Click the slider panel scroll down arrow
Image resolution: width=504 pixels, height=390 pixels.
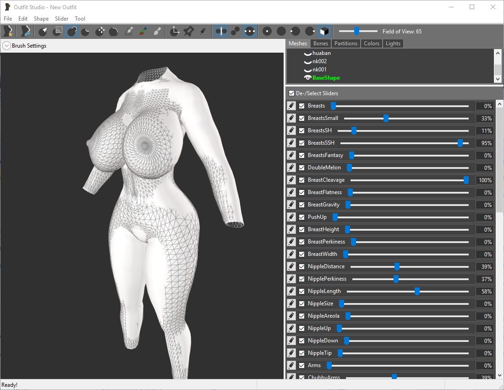coord(499,375)
